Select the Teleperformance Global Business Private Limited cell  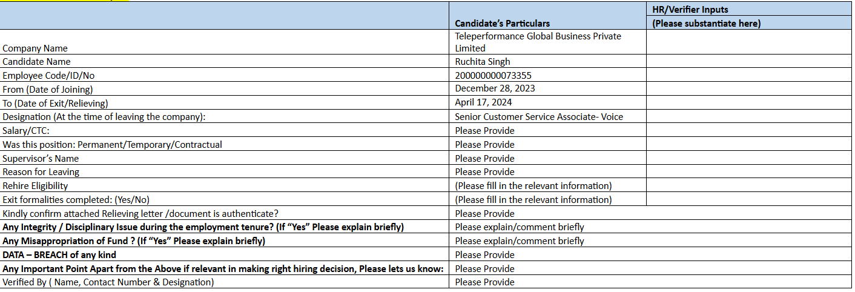(x=538, y=42)
